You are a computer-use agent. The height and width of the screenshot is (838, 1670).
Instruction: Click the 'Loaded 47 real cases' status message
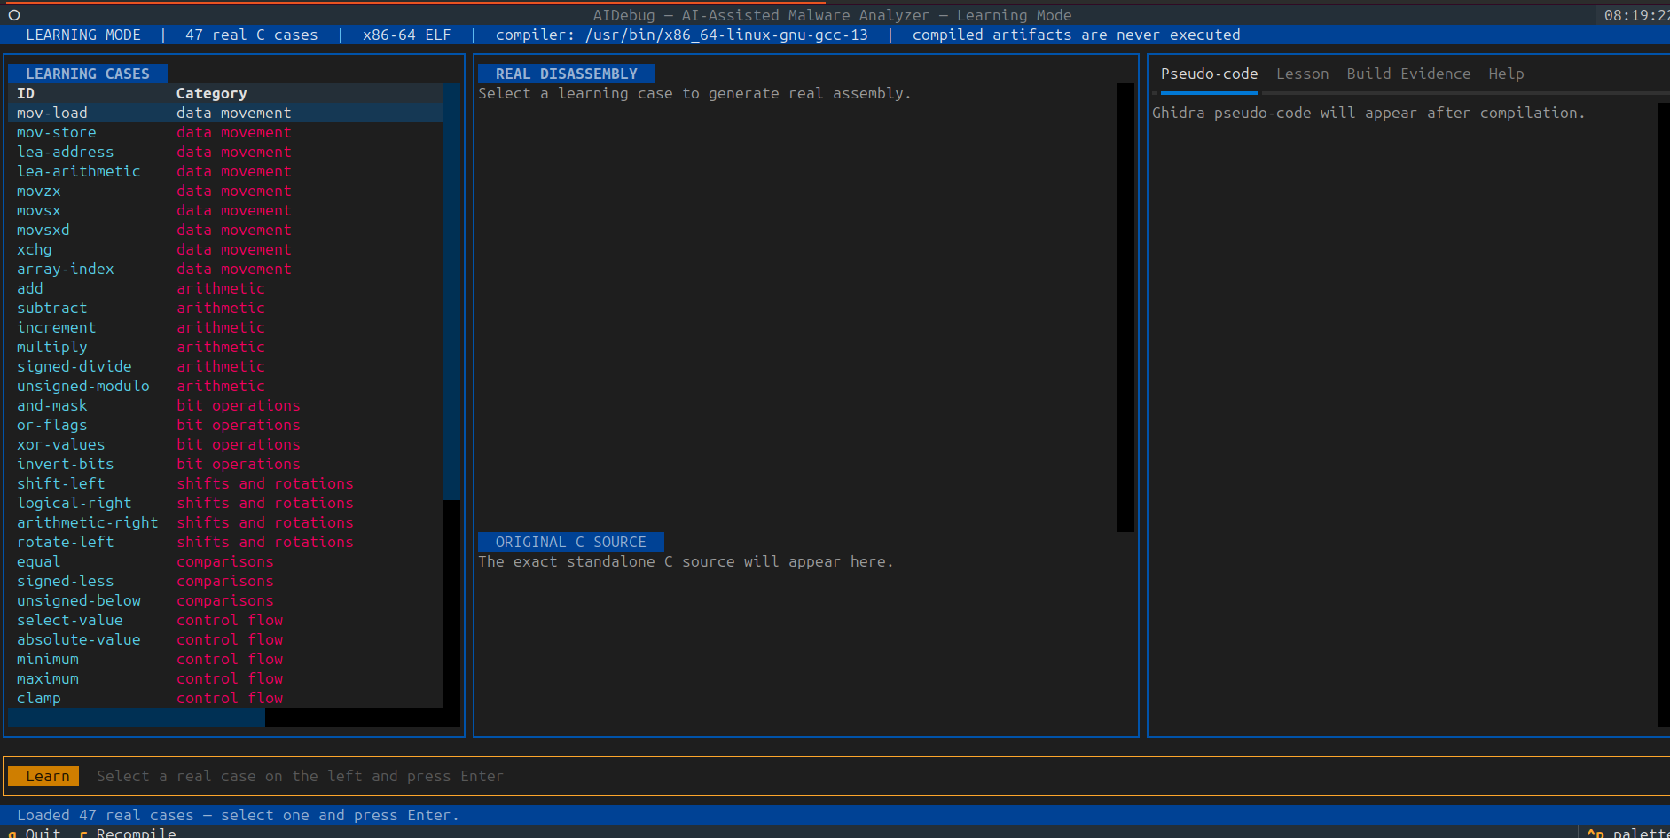[x=238, y=815]
